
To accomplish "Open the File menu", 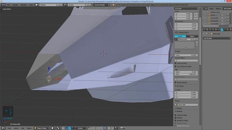I will click(9, 5).
